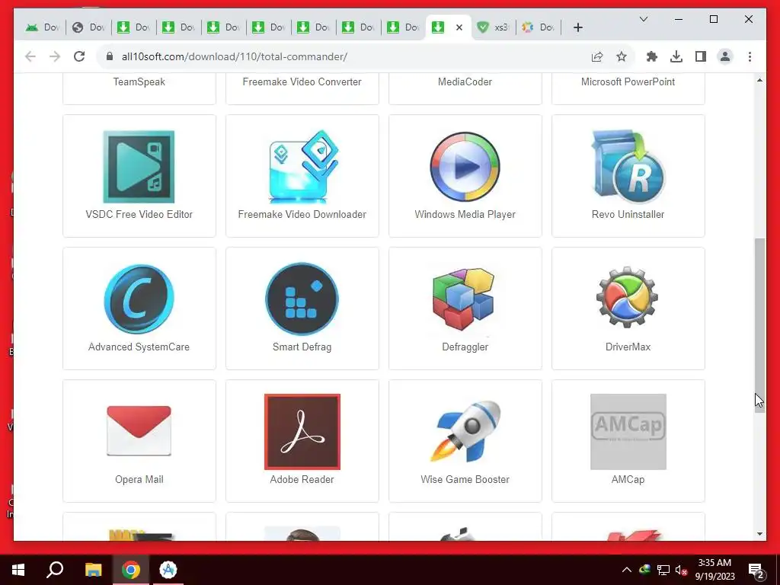Open the AMCap logo thumbnail
This screenshot has width=780, height=585.
click(628, 431)
